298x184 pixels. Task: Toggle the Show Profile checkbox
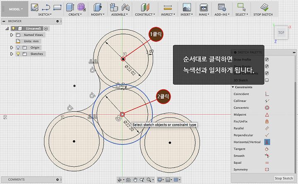(267, 60)
